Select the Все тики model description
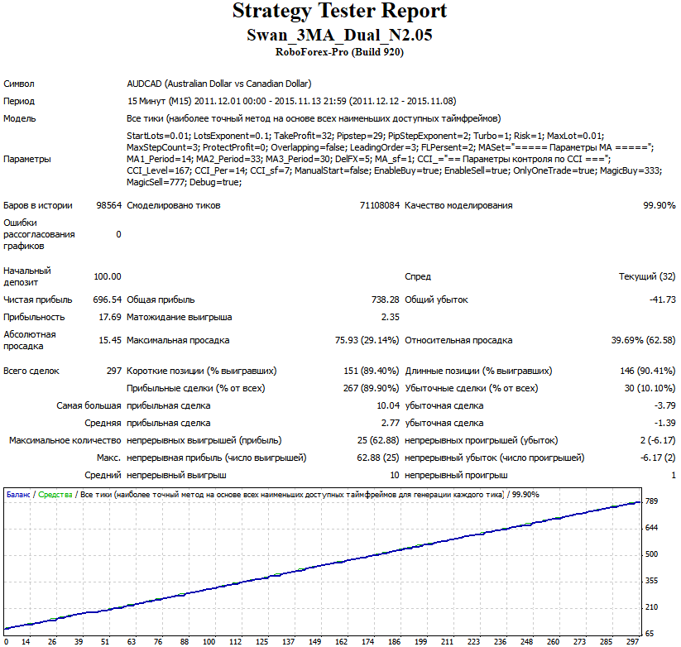 pyautogui.click(x=314, y=118)
